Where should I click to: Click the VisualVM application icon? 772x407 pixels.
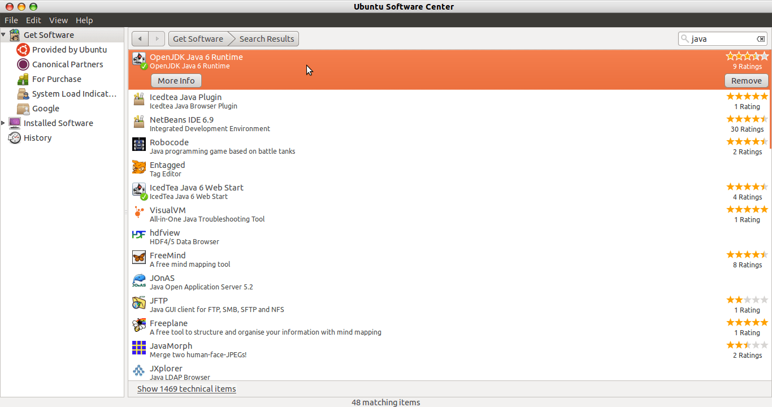point(139,213)
